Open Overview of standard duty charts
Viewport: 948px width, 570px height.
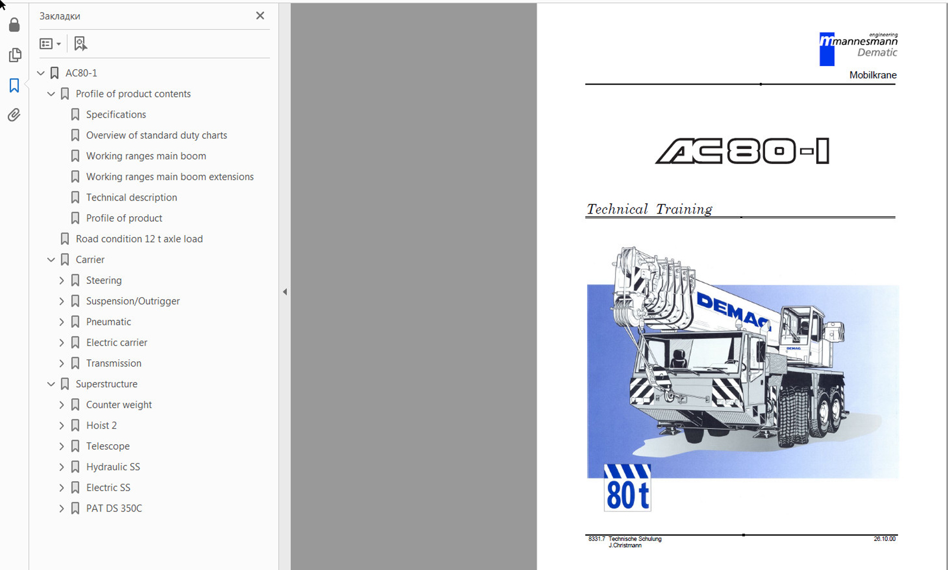tap(156, 135)
